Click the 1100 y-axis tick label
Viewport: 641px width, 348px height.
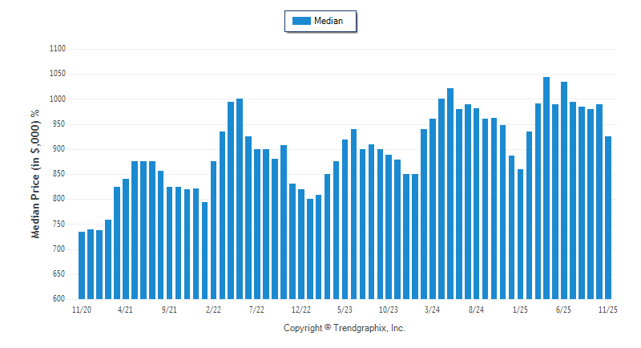tap(57, 49)
